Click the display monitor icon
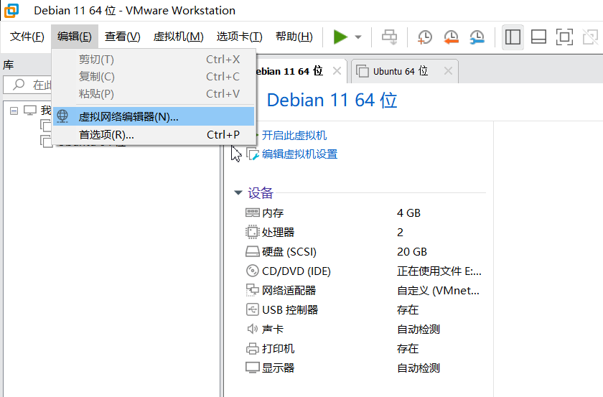 point(252,368)
